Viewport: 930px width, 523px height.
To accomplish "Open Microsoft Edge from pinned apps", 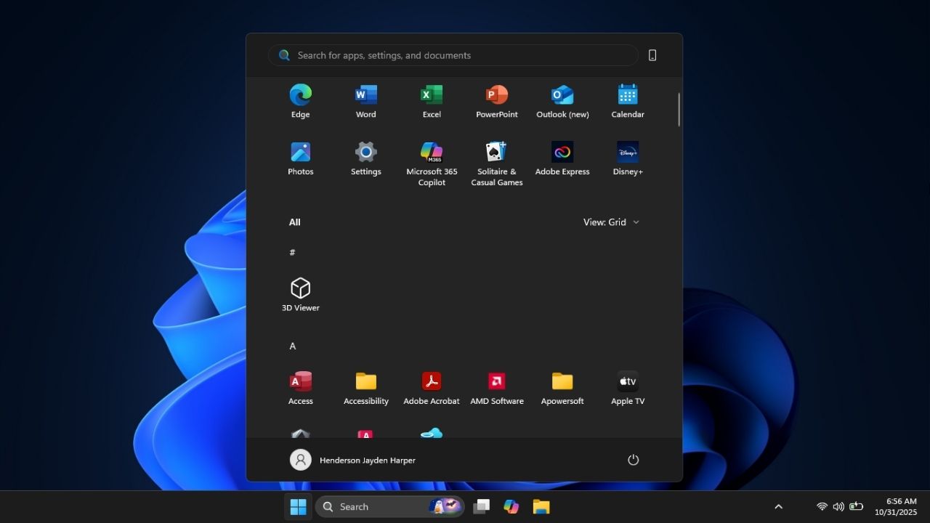I will [x=300, y=100].
